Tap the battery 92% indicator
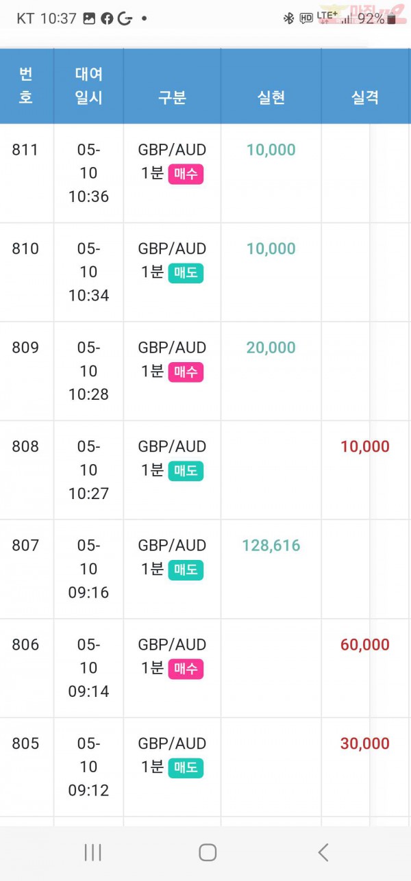411x881 pixels. point(377,19)
